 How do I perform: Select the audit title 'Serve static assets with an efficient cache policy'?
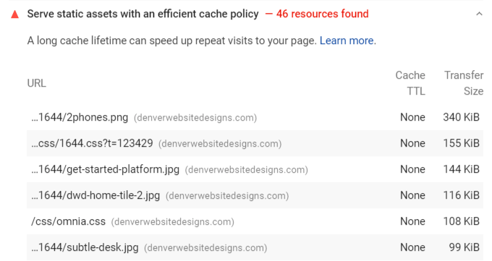[143, 14]
